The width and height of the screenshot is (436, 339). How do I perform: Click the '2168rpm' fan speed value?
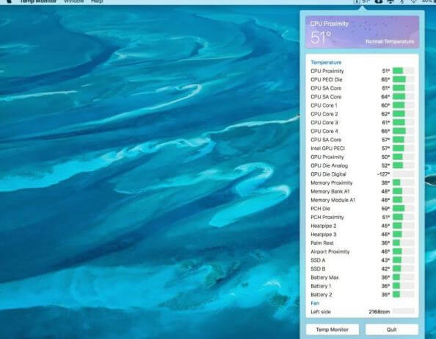pyautogui.click(x=379, y=312)
